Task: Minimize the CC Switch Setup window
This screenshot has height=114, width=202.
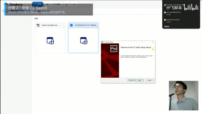Action: point(143,42)
